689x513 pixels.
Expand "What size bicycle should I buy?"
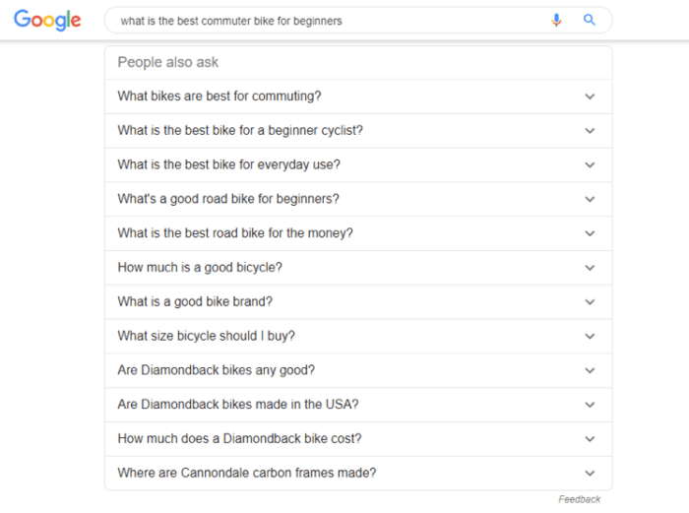click(590, 337)
